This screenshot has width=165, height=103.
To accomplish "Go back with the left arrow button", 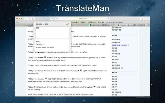I will pyautogui.click(x=25, y=19).
